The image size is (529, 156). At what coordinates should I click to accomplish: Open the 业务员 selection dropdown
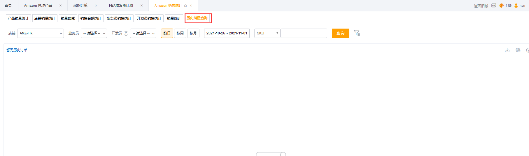(x=94, y=33)
